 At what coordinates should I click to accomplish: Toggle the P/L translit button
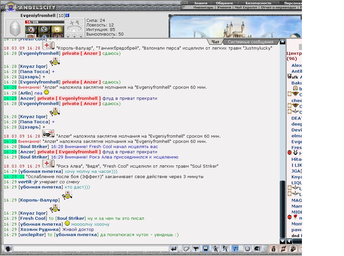[x=225, y=249]
